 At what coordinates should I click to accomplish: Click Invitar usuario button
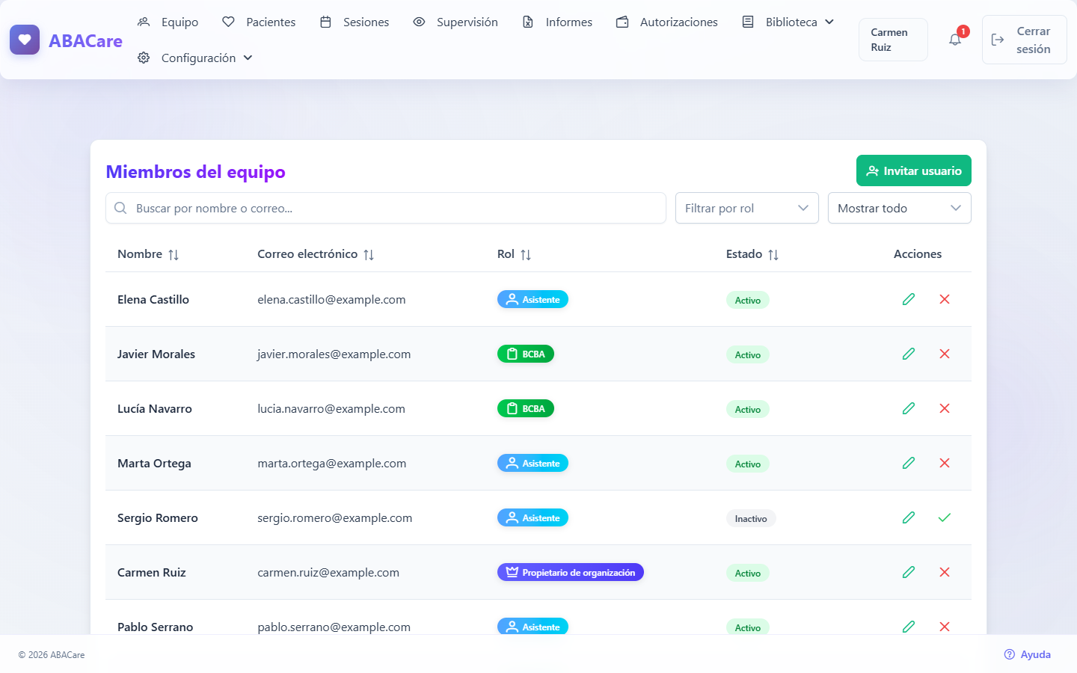point(914,170)
